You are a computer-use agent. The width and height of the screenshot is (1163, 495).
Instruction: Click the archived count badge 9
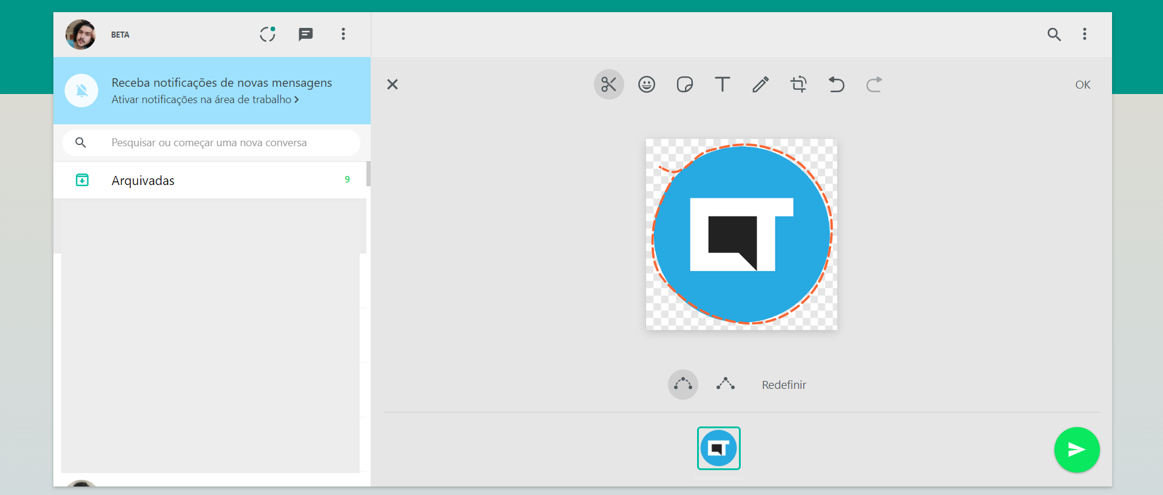(x=347, y=180)
